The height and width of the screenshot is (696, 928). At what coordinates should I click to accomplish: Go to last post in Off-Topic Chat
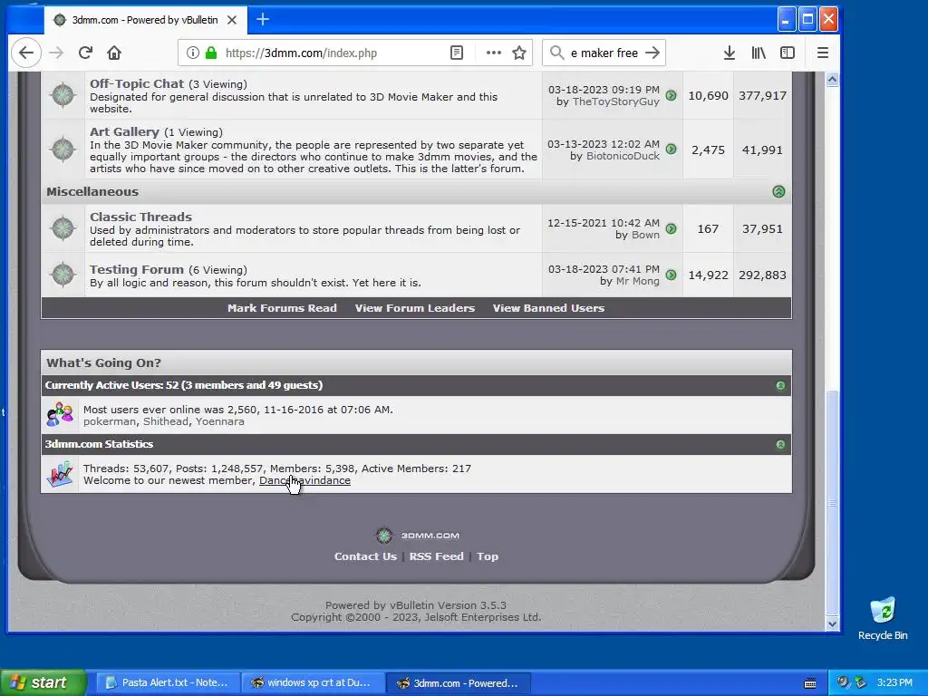(x=672, y=95)
